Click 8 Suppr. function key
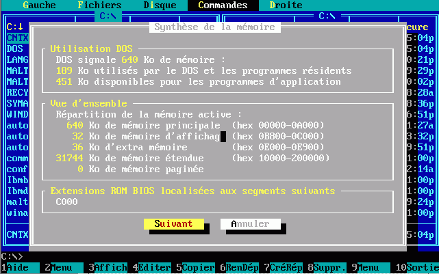This screenshot has width=439, height=274. (327, 268)
